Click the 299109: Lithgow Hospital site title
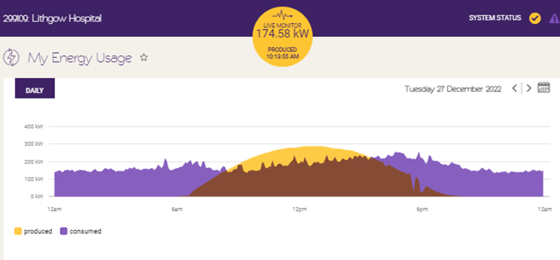The height and width of the screenshot is (260, 560). [x=52, y=19]
